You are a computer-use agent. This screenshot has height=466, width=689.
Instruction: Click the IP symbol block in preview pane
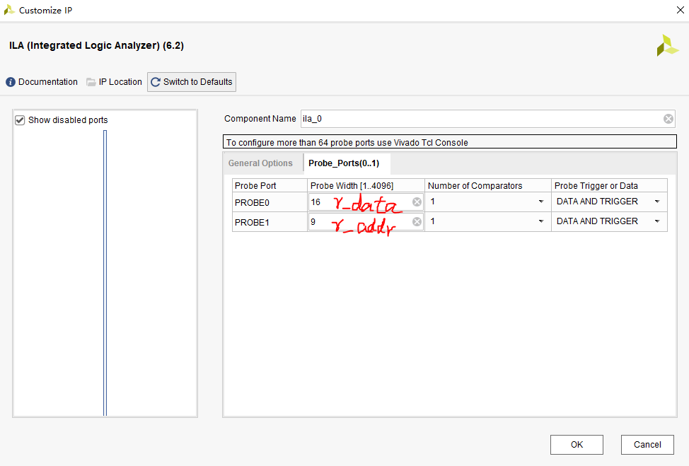pyautogui.click(x=105, y=273)
